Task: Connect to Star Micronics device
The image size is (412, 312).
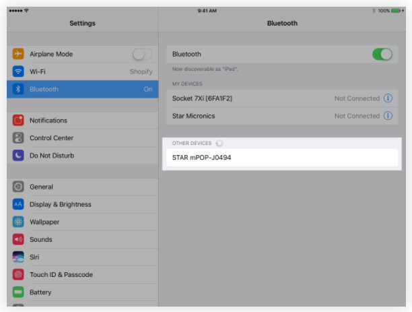Action: tap(282, 116)
